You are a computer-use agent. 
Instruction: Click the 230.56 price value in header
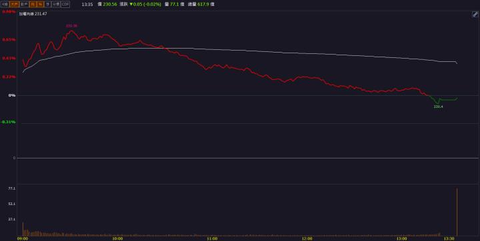[109, 4]
